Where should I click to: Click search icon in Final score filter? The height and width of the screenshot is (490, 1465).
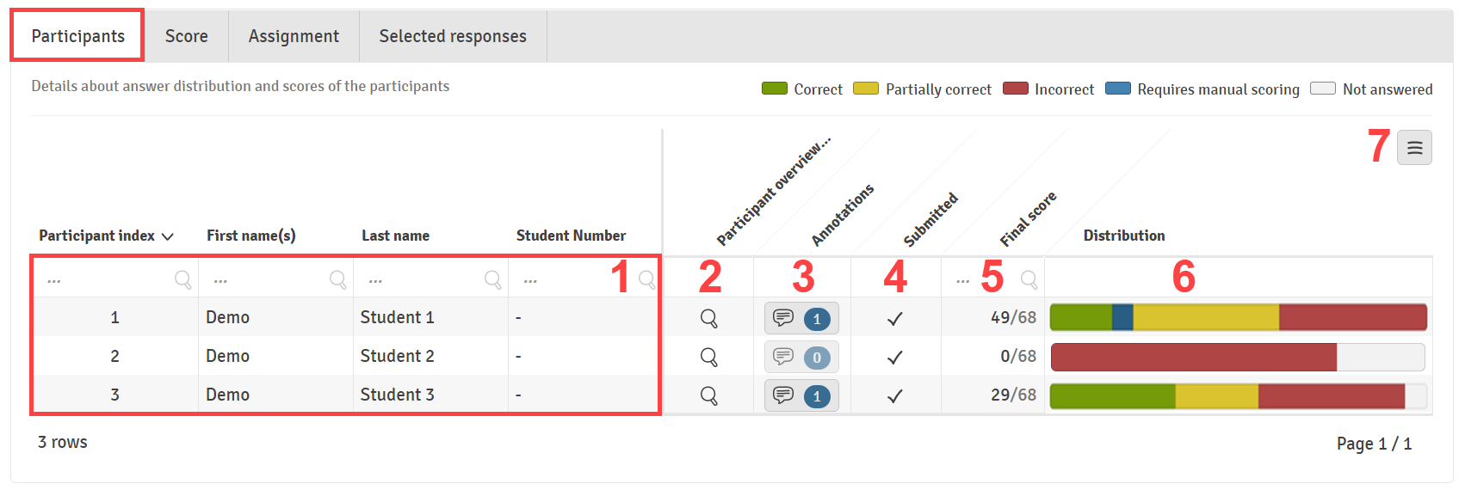pos(1029,279)
